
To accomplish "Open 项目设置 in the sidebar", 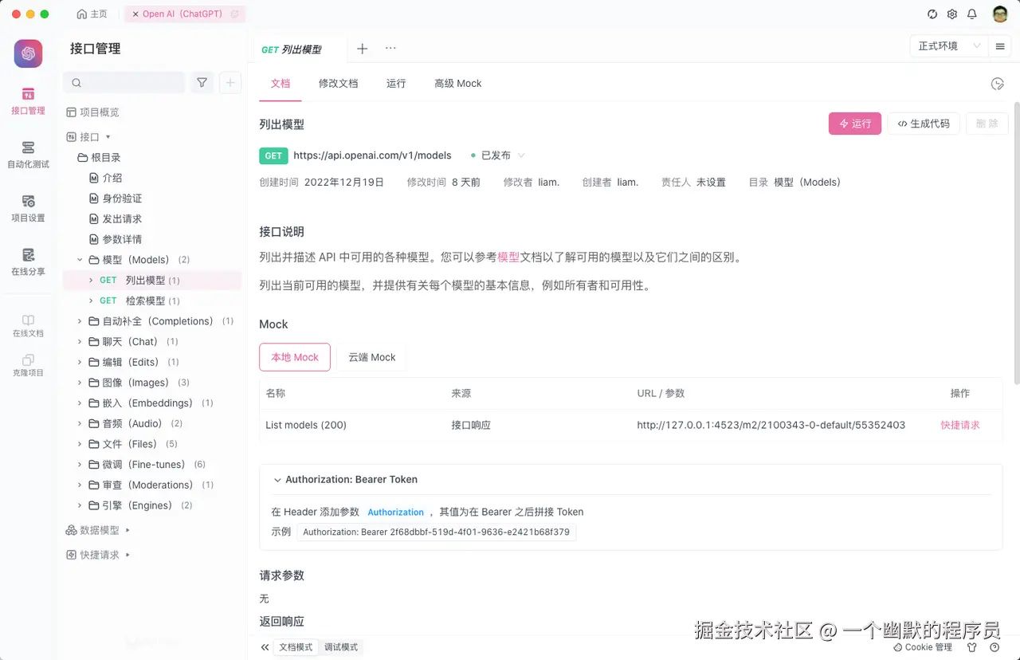I will 28,208.
